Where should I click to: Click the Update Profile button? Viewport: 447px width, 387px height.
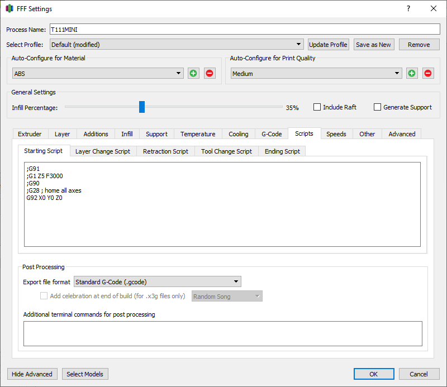point(328,45)
